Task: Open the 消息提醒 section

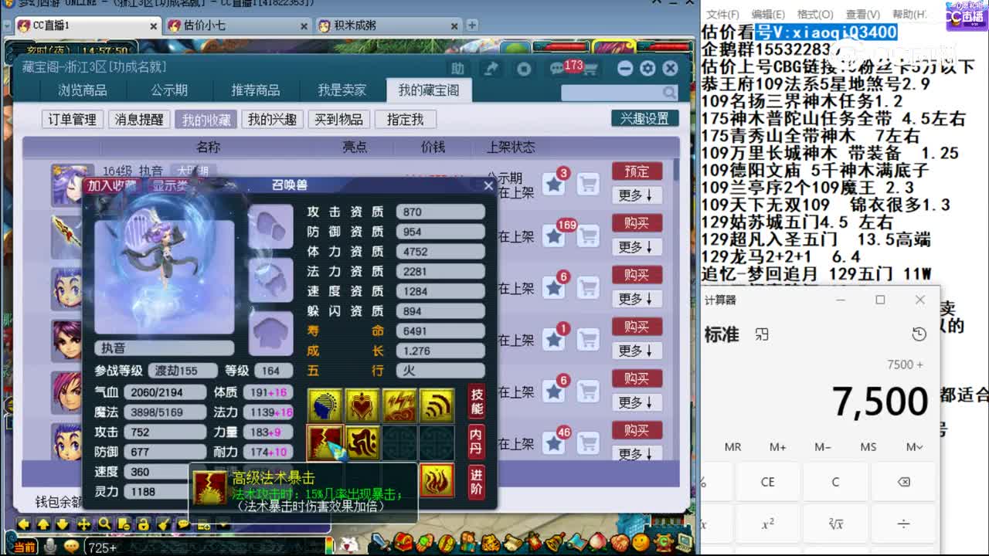Action: pos(139,120)
